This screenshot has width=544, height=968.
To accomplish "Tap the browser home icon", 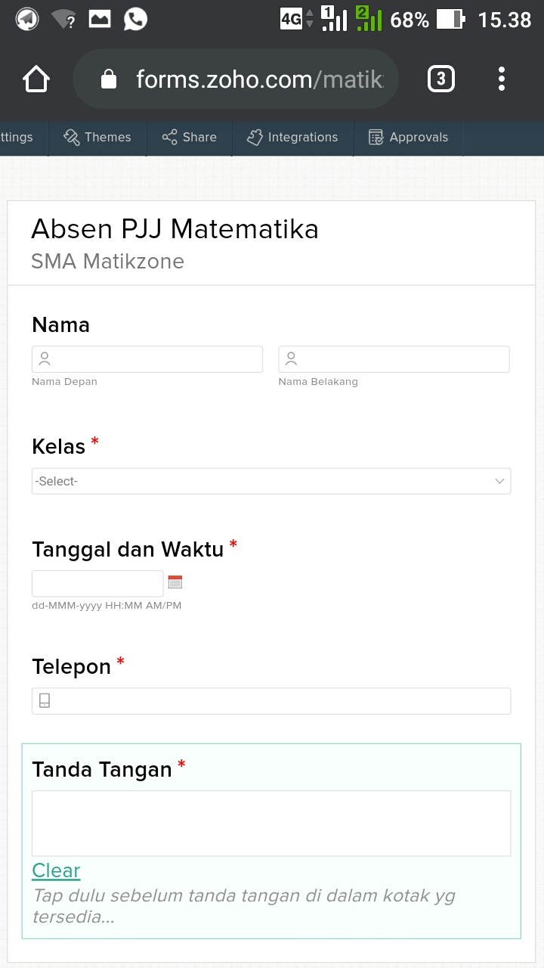I will (x=36, y=79).
